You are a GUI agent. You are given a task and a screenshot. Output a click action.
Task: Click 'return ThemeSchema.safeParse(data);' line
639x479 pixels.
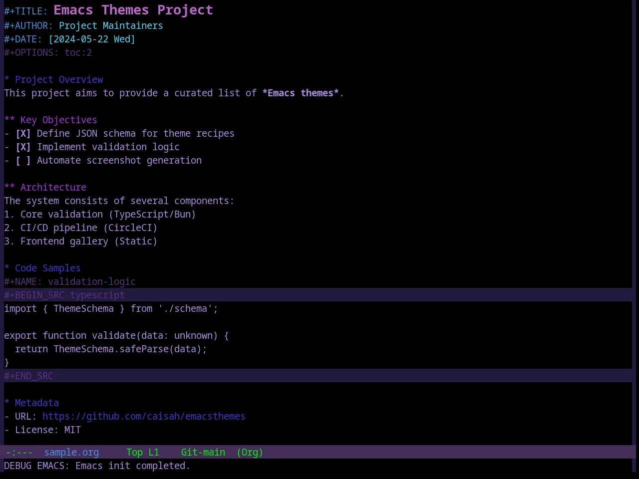coord(111,349)
